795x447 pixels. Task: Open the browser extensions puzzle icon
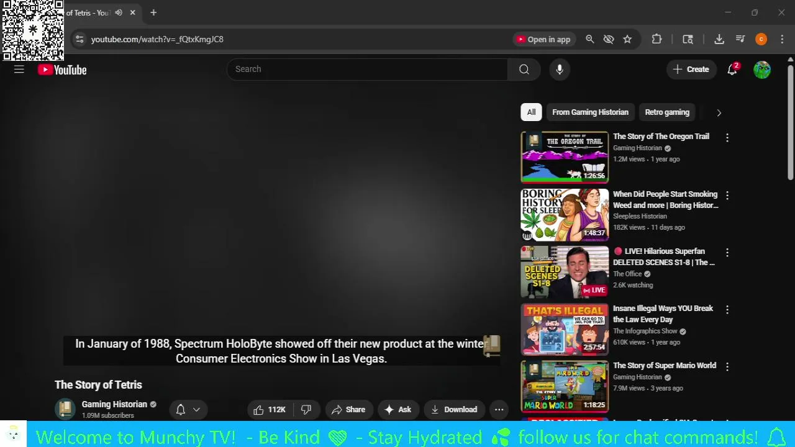click(656, 39)
